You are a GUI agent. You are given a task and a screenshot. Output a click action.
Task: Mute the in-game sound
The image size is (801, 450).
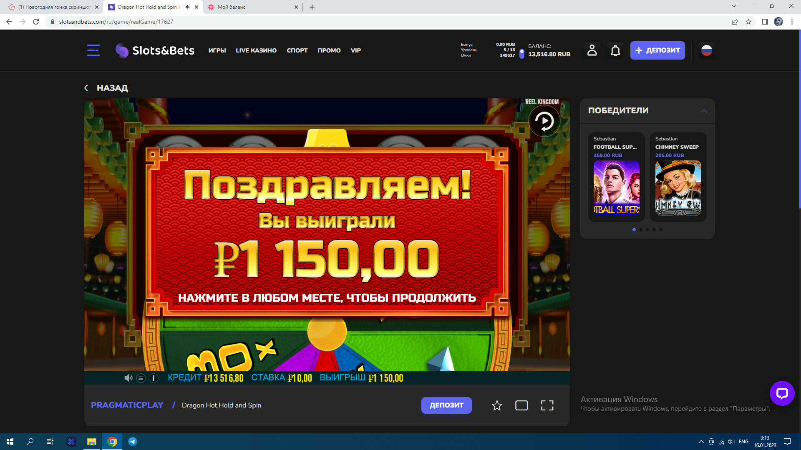[128, 378]
